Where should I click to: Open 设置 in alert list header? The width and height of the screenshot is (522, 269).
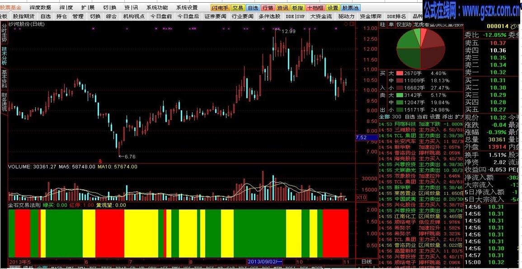pos(435,117)
